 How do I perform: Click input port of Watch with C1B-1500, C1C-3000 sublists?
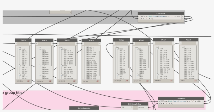(x=58, y=43)
